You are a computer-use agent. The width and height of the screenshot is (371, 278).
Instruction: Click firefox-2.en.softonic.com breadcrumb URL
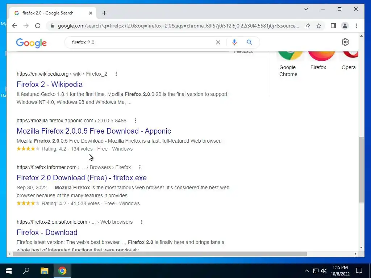tap(75, 222)
